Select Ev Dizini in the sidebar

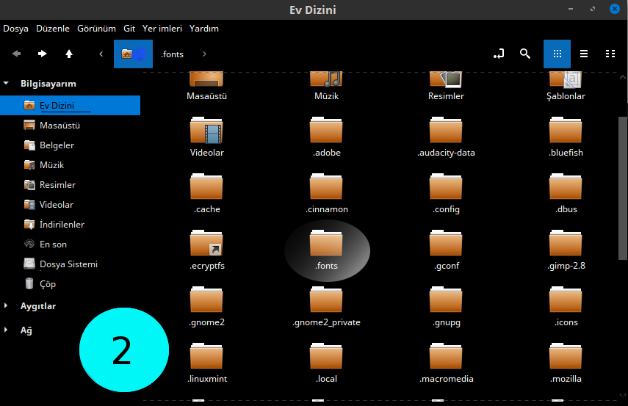[70, 105]
